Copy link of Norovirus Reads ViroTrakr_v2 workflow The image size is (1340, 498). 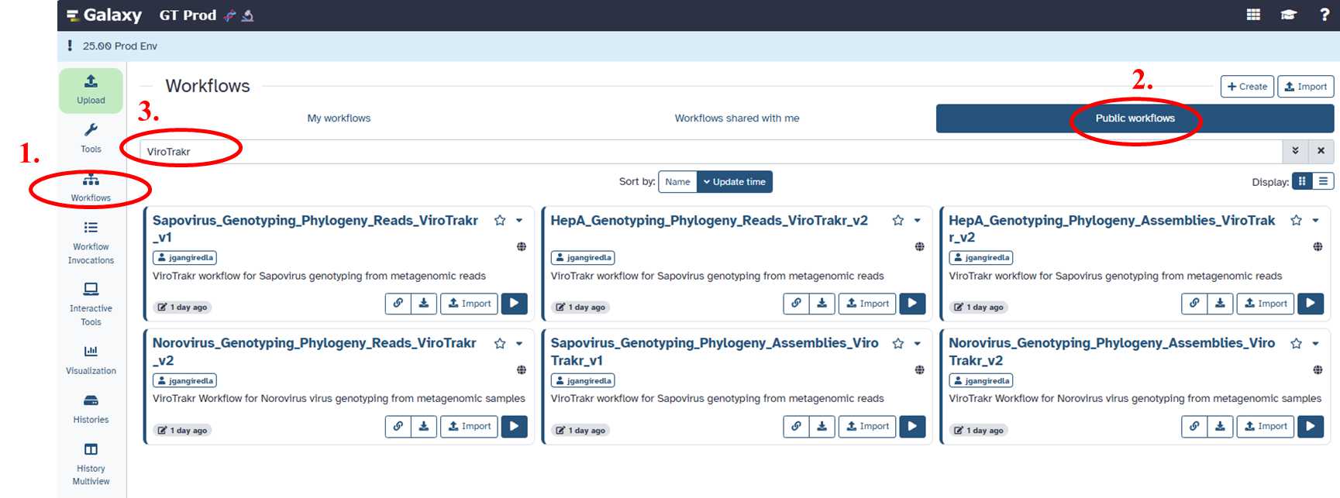[398, 427]
